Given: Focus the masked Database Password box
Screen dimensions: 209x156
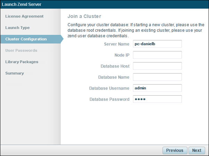Looking at the screenshot, I should click(x=157, y=99).
